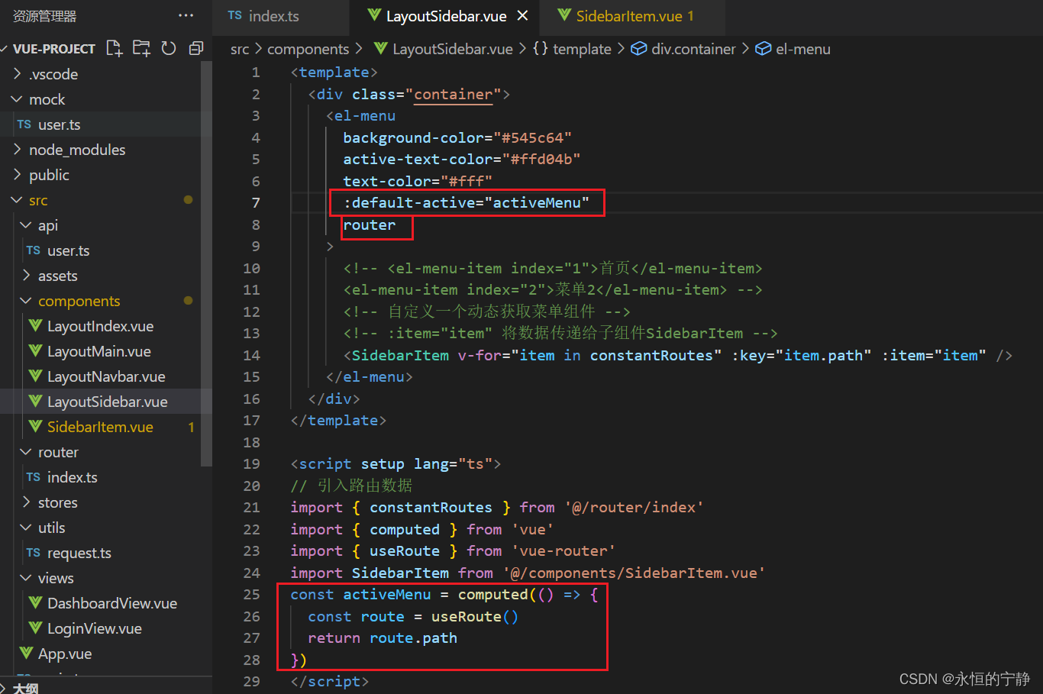Refresh the explorer file tree
Screen dimensions: 1043x694
click(169, 48)
